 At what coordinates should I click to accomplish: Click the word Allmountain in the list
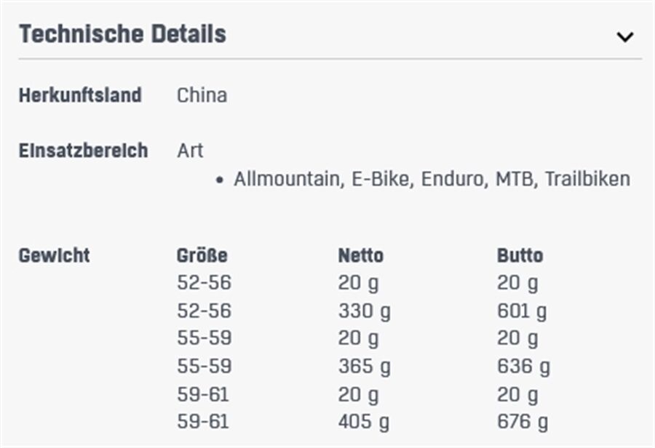point(287,179)
